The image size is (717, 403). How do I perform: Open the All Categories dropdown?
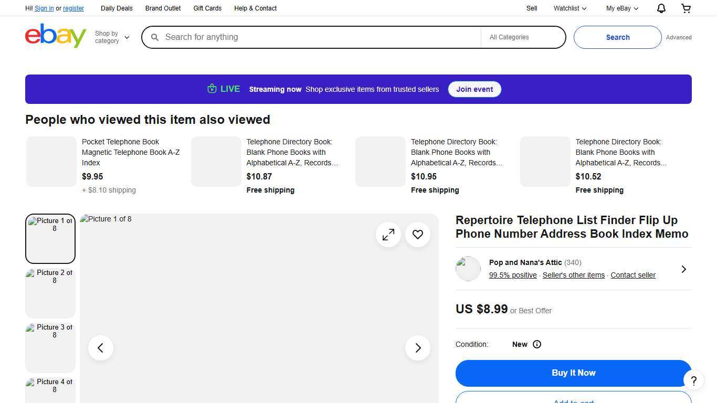(x=523, y=37)
